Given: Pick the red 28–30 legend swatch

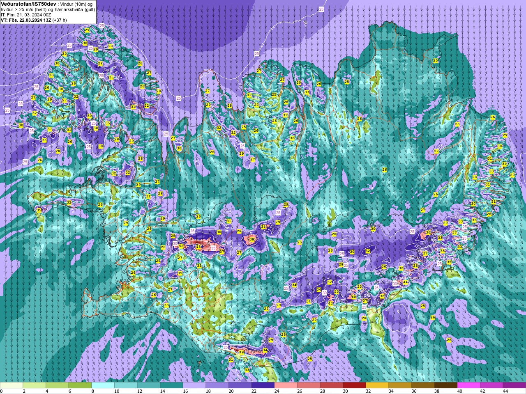Looking at the screenshot, I should click(x=332, y=385).
